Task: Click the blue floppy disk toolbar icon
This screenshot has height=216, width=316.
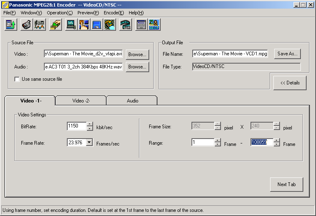Action: tap(97, 25)
